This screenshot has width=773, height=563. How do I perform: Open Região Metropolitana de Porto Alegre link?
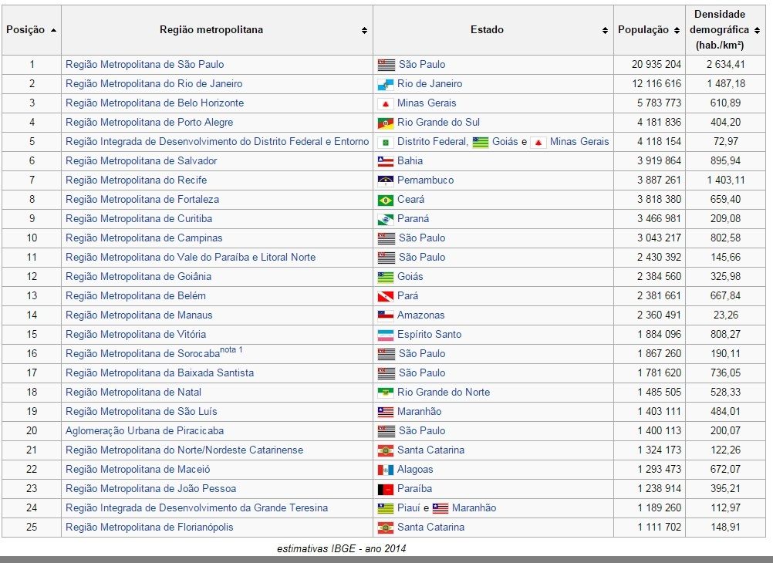click(149, 123)
